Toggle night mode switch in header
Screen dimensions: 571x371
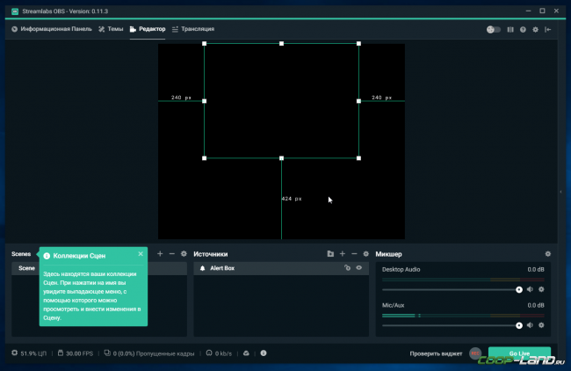click(x=494, y=30)
